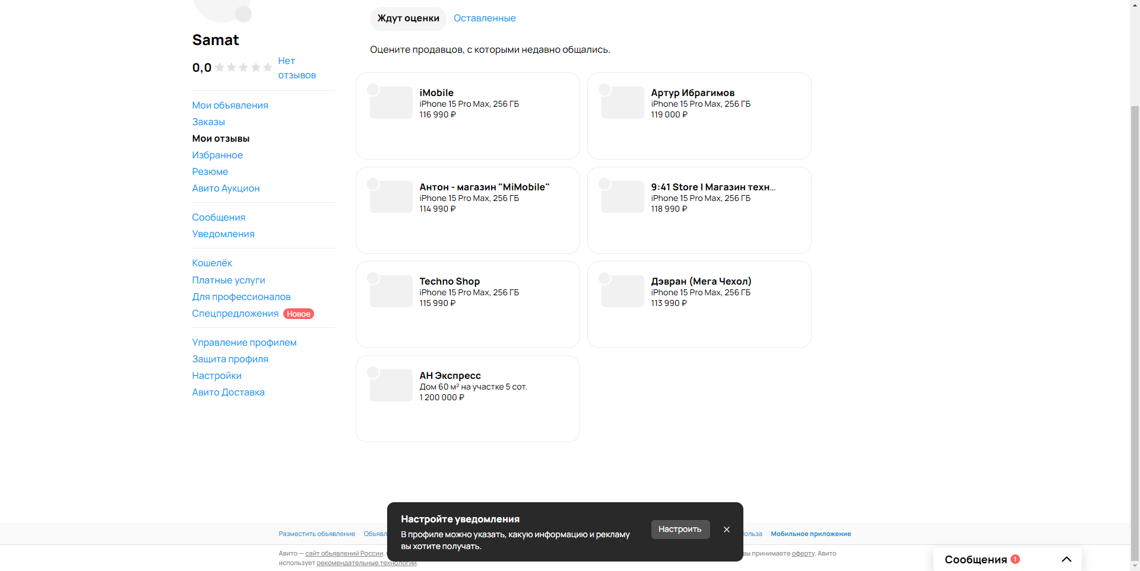
Task: Open the Дэвран (Мега Чехол) listing thumbnail
Action: click(x=623, y=291)
